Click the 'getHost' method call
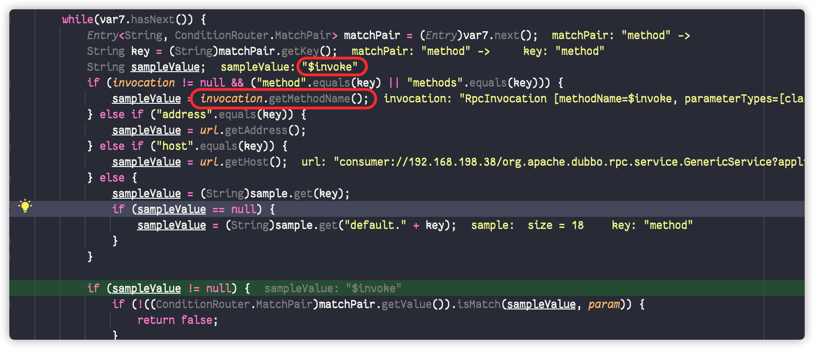Viewport: 814px width, 349px height. [247, 162]
